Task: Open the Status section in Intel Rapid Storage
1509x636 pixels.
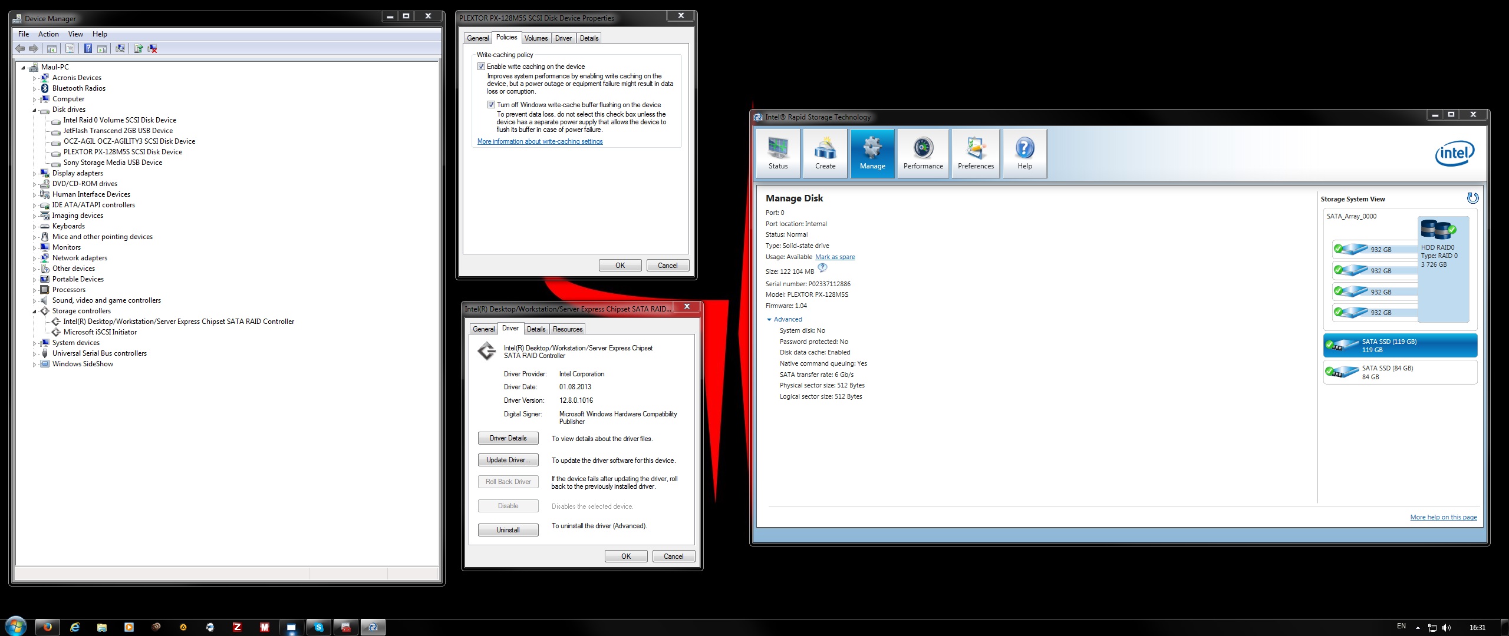Action: coord(778,153)
